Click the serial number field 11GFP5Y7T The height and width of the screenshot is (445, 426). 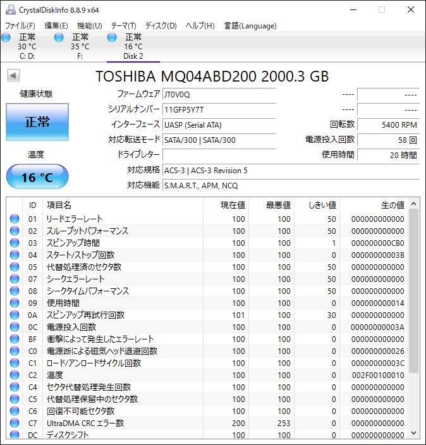219,109
